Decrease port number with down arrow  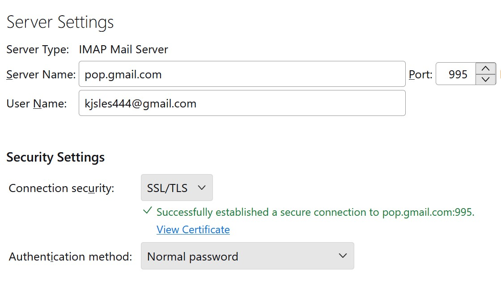(x=485, y=80)
